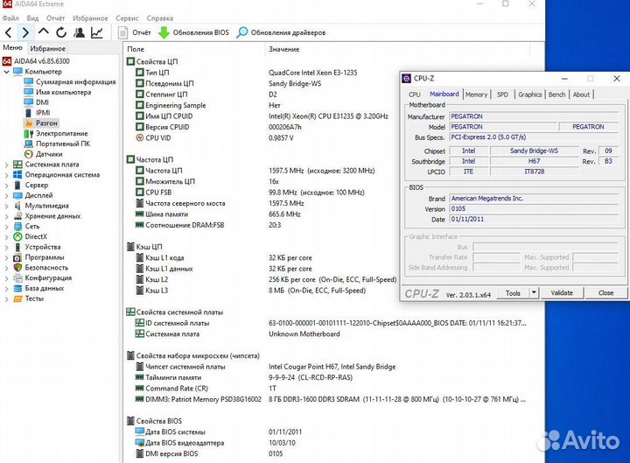Open the Отчёт menu in menu bar
Viewport: 630px width, 463px height.
click(x=55, y=18)
